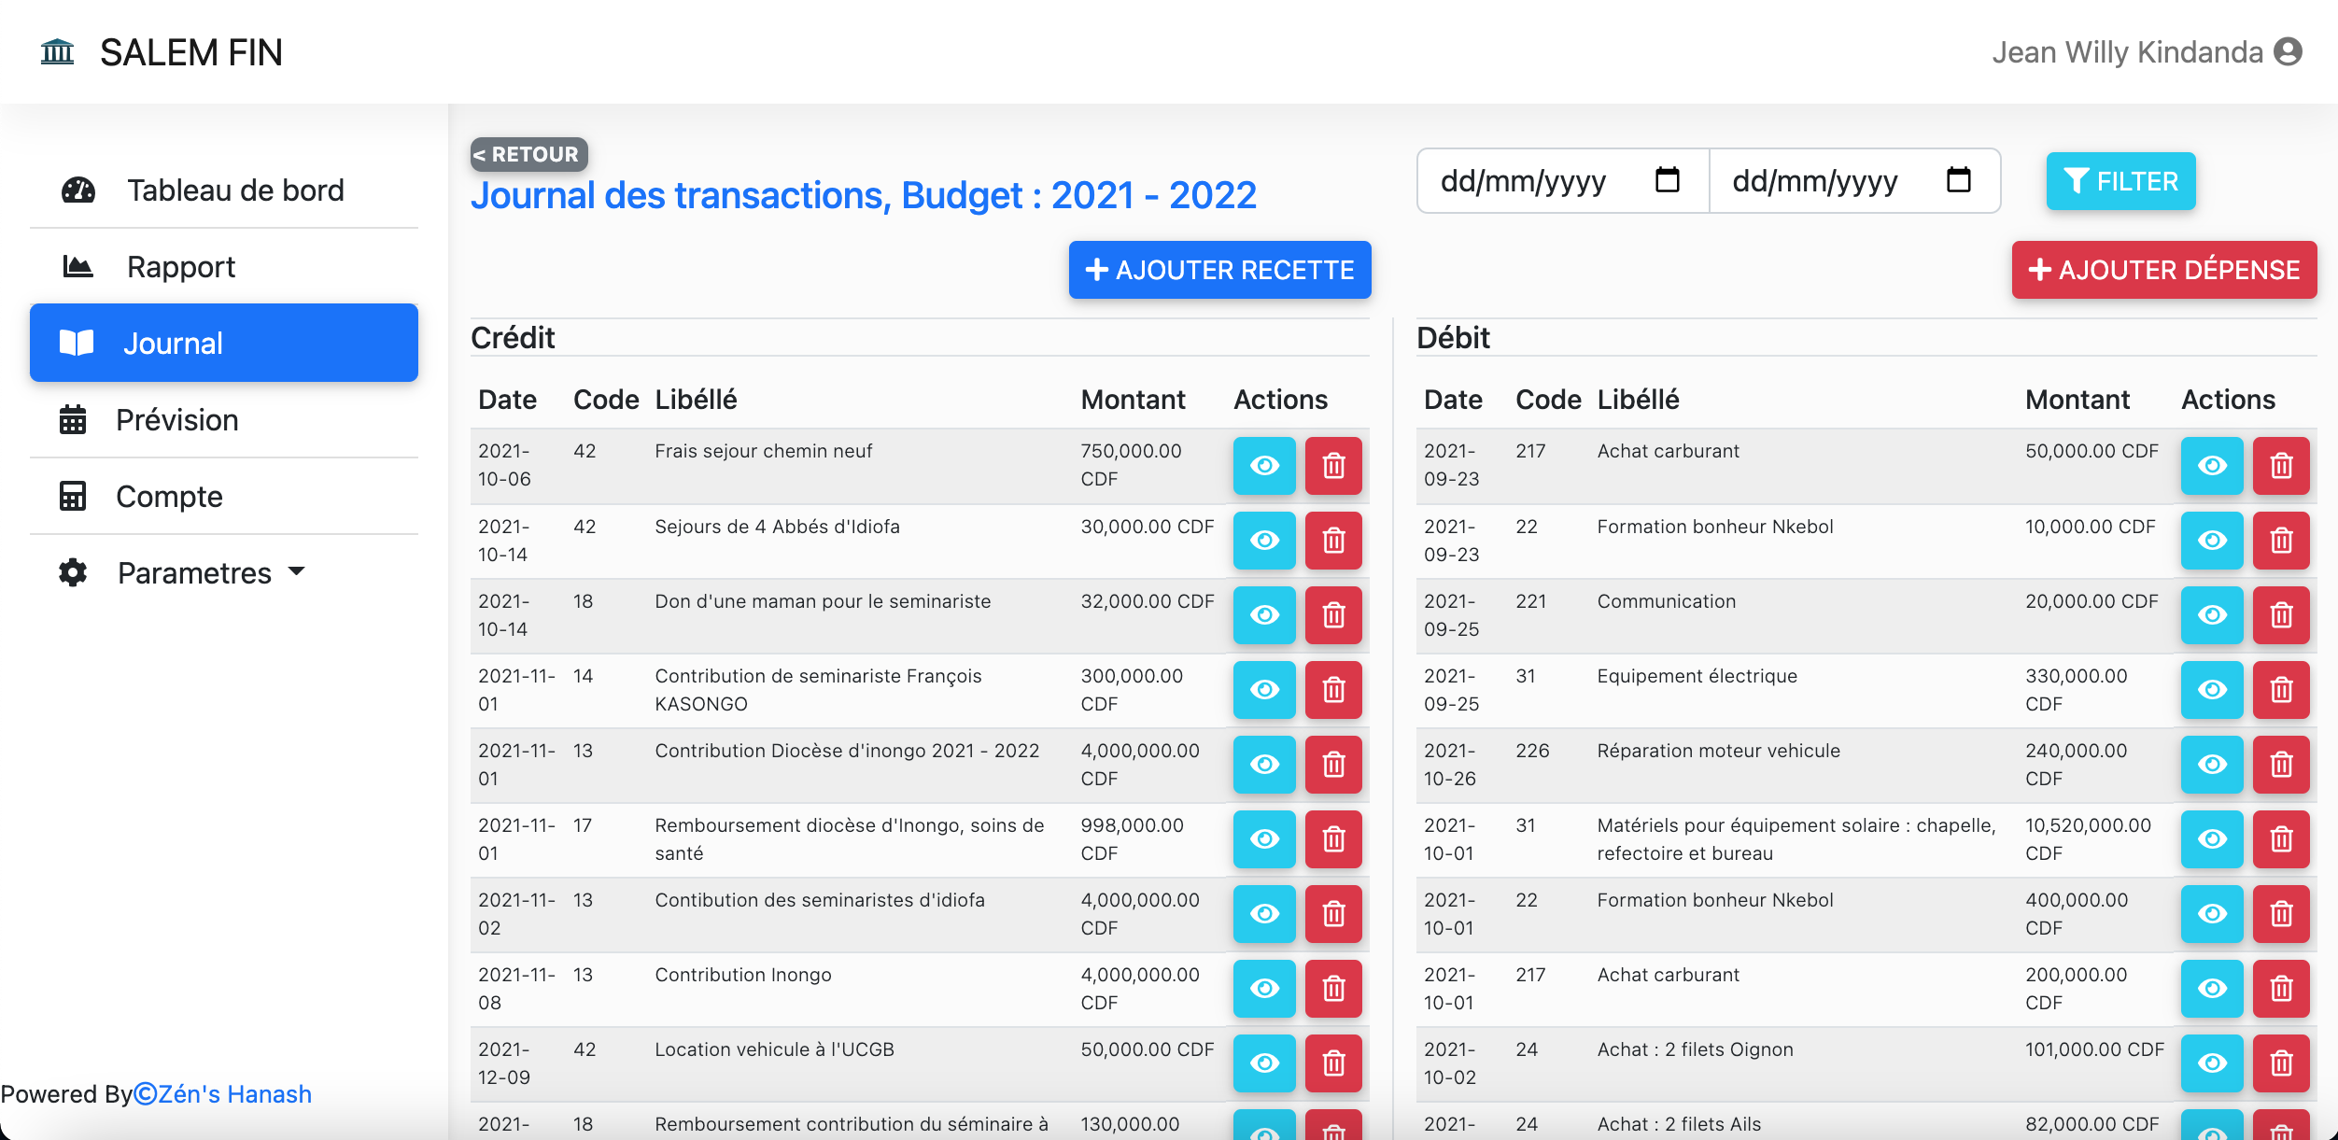Open the second date picker calendar

point(1957,180)
